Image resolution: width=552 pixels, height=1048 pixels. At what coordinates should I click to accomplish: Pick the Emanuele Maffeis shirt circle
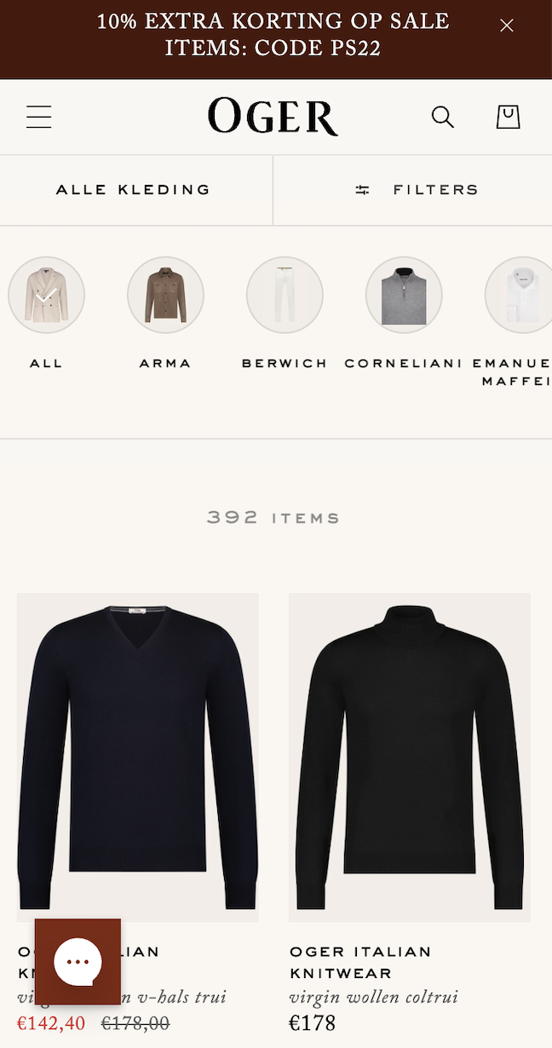(519, 295)
